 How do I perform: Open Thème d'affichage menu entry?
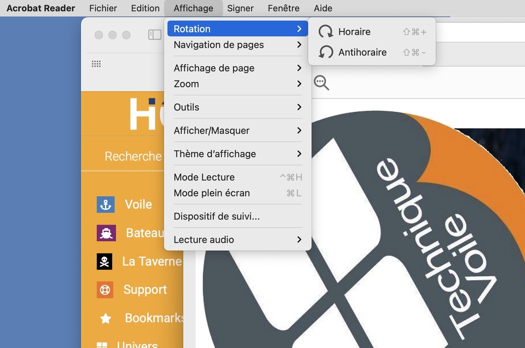(x=237, y=154)
